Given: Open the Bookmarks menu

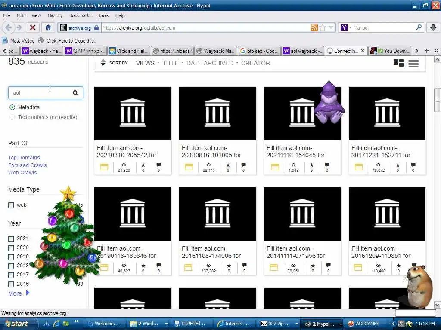Looking at the screenshot, I should pos(81,15).
